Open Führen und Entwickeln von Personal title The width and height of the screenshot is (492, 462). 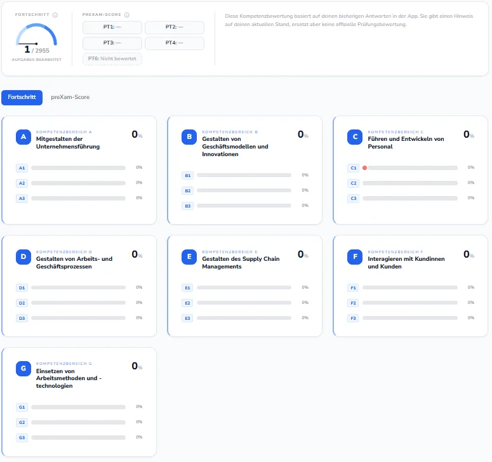(406, 143)
